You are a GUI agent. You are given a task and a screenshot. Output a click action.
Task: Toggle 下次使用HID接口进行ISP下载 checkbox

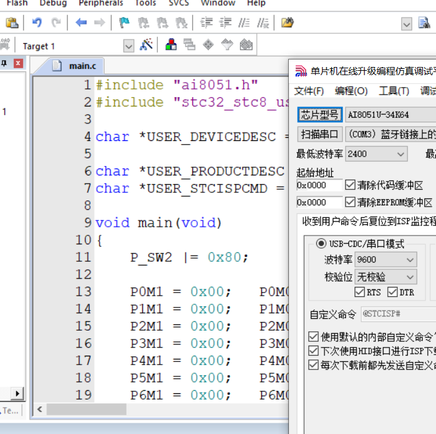point(313,351)
